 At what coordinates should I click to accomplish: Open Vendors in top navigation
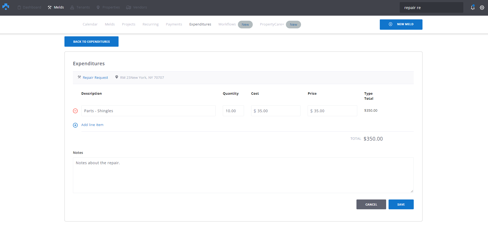click(140, 7)
